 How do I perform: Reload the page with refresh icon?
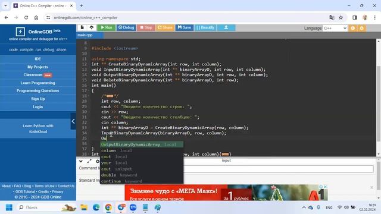click(x=26, y=17)
